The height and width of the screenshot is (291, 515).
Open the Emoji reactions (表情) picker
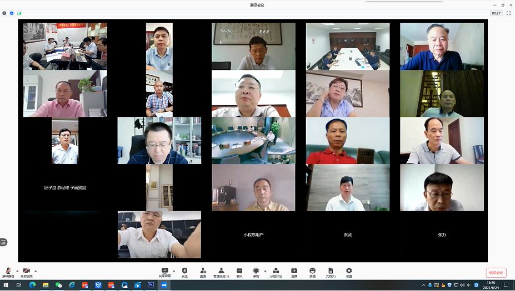click(312, 272)
